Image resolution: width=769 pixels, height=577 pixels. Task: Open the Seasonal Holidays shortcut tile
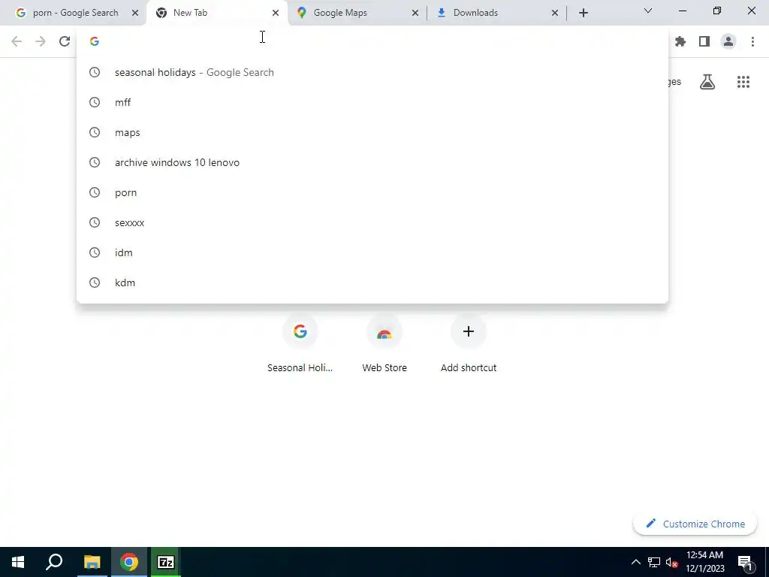pyautogui.click(x=300, y=344)
